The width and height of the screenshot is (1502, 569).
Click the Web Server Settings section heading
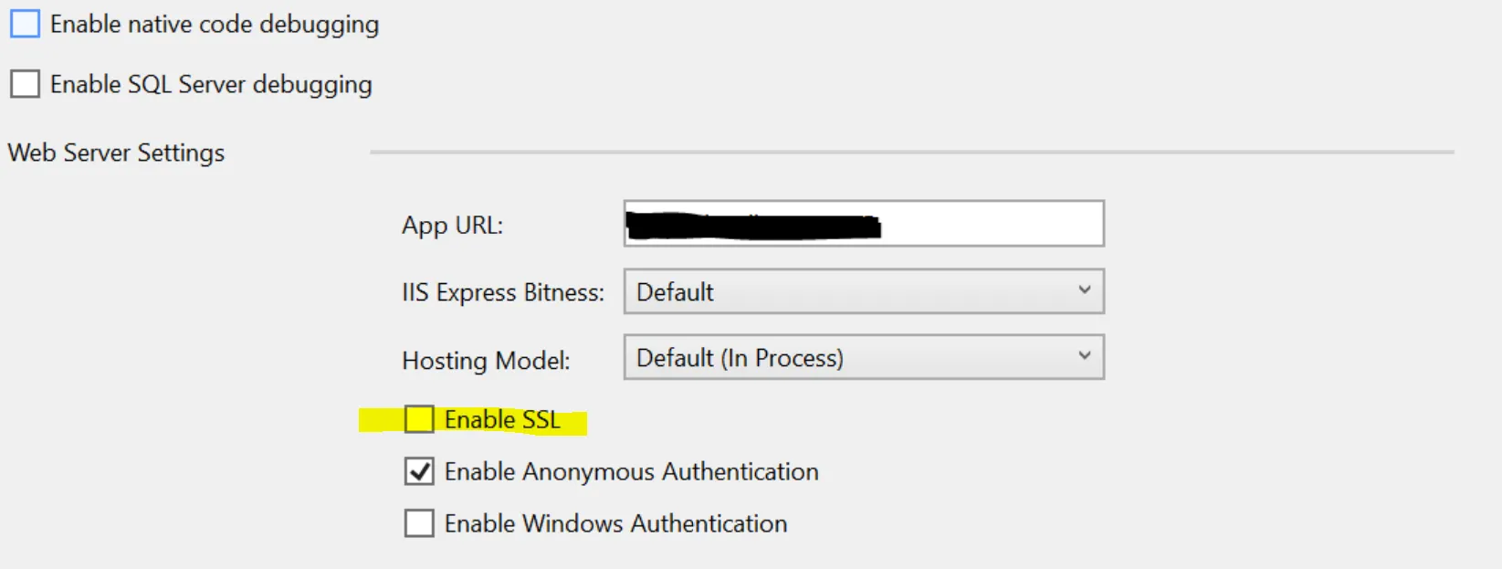(x=116, y=153)
